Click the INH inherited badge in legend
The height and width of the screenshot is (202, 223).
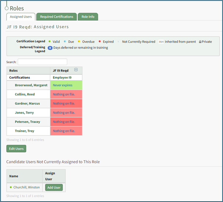tap(161, 42)
